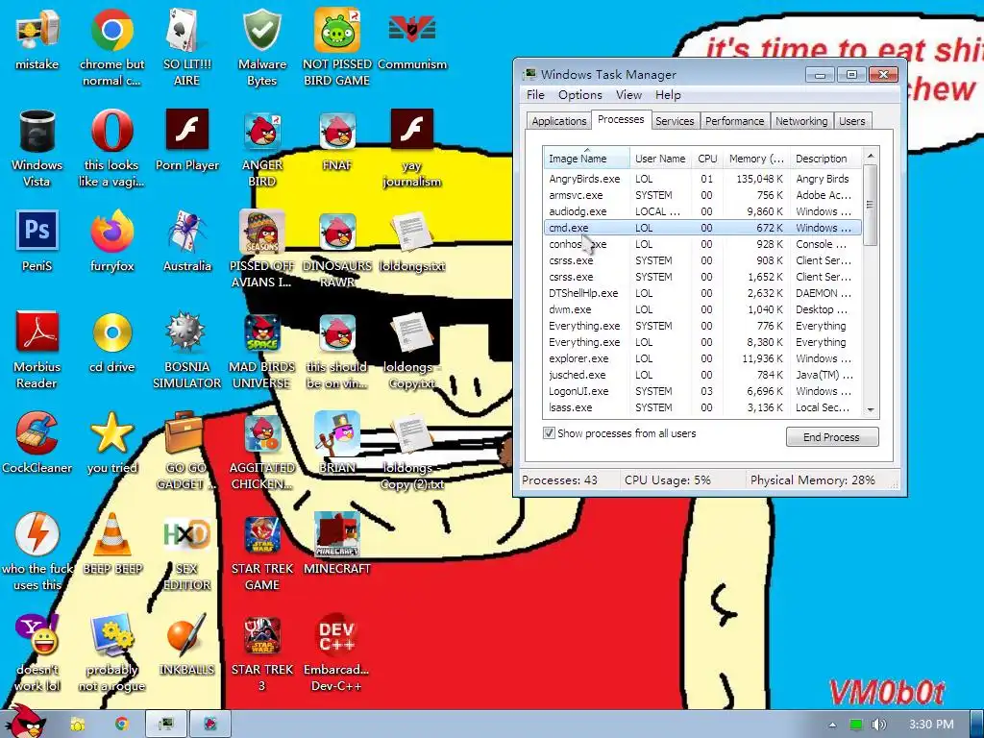Click the process list scroll-down arrow

coord(871,409)
